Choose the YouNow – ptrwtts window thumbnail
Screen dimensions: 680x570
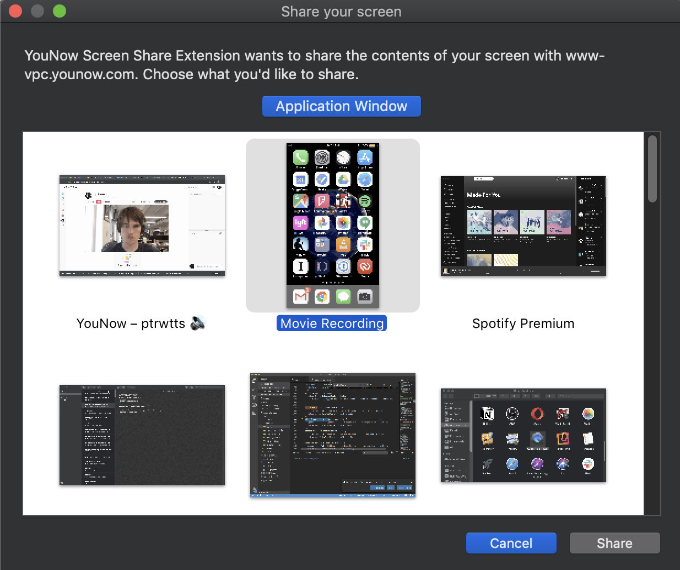tap(142, 226)
